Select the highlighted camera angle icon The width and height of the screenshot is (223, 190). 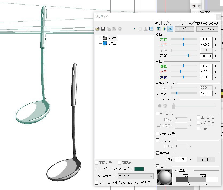click(170, 29)
